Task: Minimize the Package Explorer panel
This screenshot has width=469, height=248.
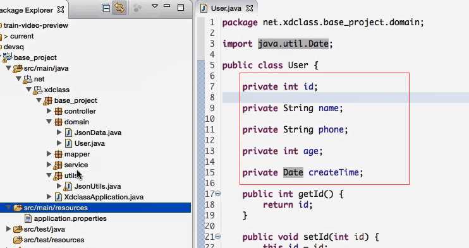Action: pos(167,6)
